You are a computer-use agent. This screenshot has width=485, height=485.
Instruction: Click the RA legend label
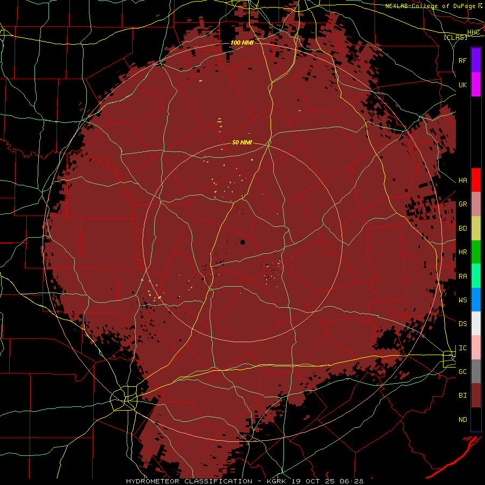pos(462,276)
